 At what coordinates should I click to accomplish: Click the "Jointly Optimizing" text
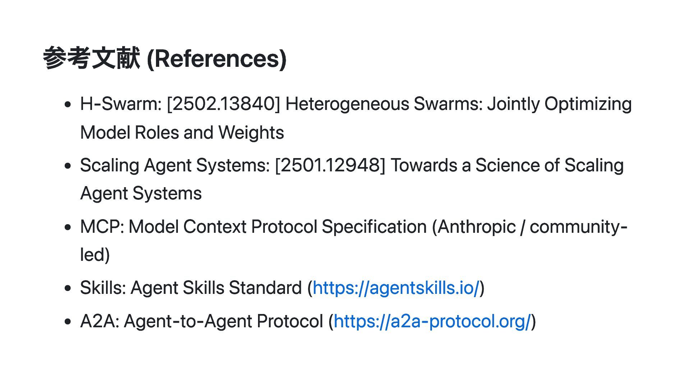click(x=559, y=104)
